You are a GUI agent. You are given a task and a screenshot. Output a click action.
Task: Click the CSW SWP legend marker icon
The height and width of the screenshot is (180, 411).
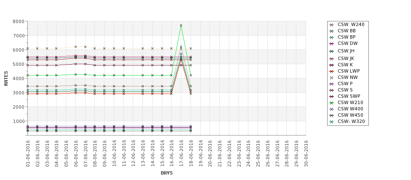[332, 96]
